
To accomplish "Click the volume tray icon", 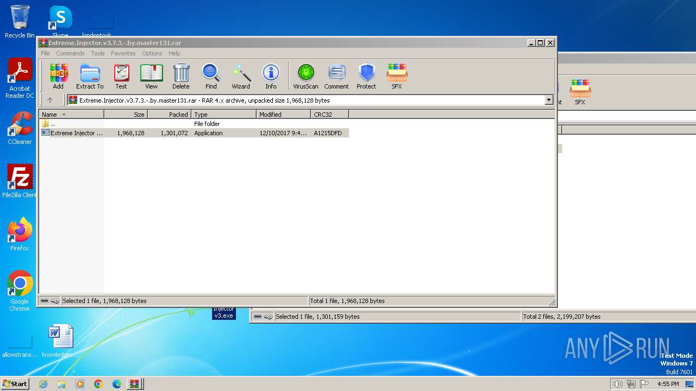I will 618,384.
